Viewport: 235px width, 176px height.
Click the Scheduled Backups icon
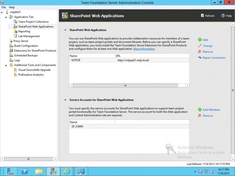11,55
